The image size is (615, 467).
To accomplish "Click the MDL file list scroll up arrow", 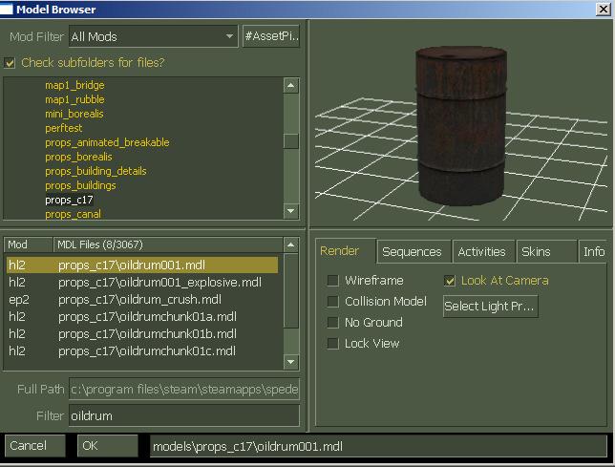I will coord(290,245).
